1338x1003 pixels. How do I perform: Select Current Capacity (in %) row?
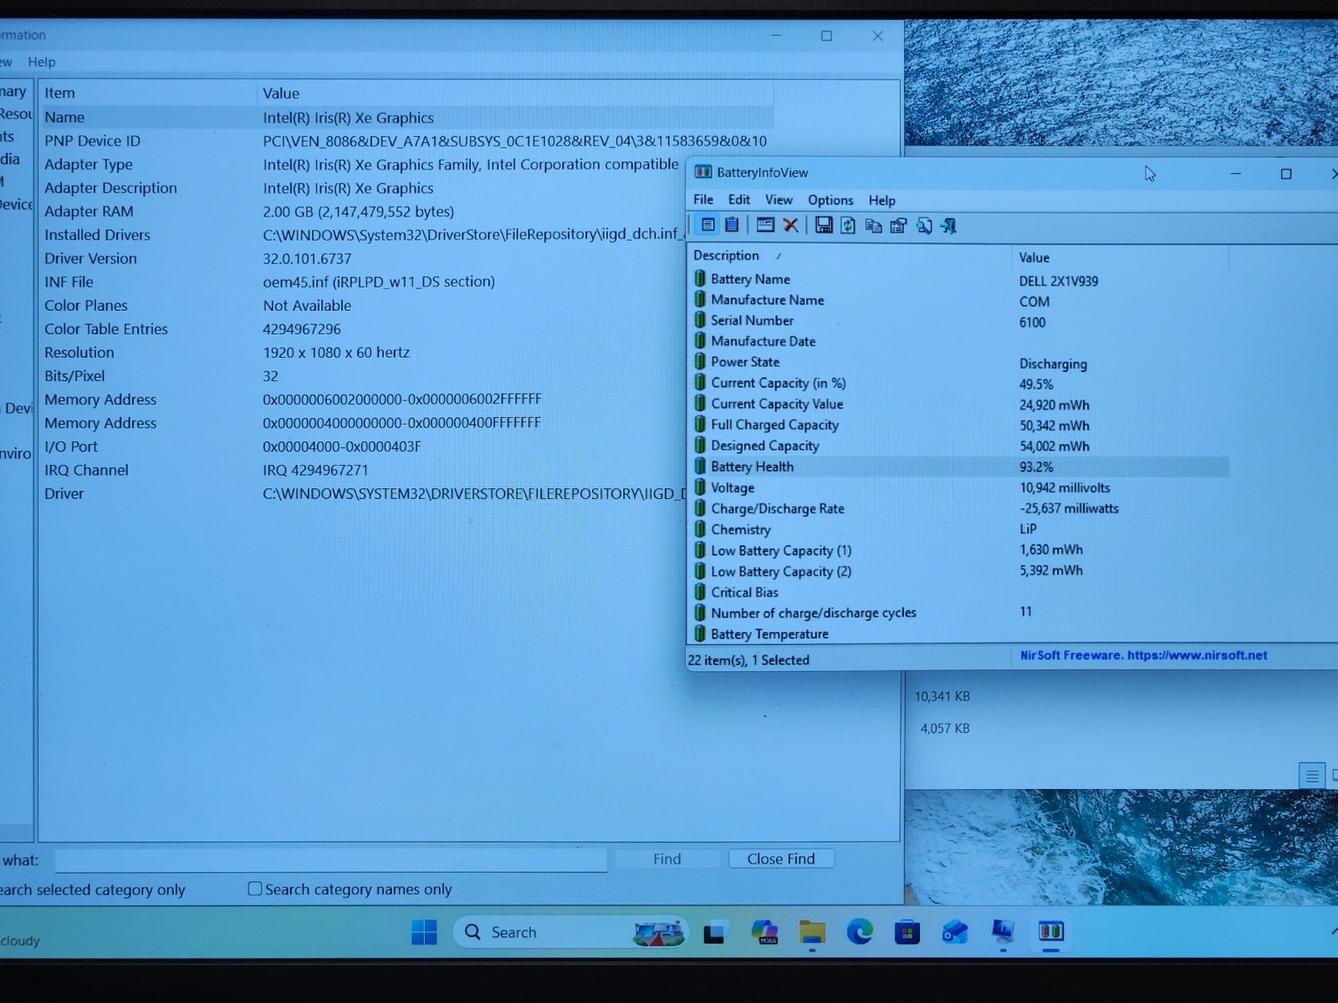click(x=960, y=383)
